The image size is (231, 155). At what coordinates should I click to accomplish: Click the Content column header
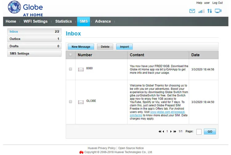pyautogui.click(x=137, y=55)
